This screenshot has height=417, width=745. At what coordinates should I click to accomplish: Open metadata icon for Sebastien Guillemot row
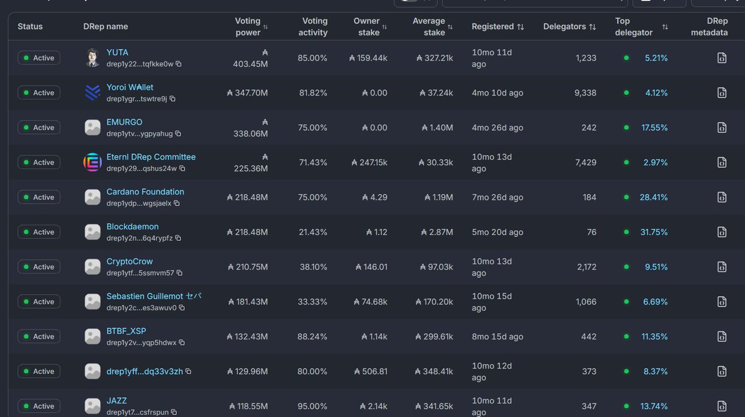(x=721, y=302)
